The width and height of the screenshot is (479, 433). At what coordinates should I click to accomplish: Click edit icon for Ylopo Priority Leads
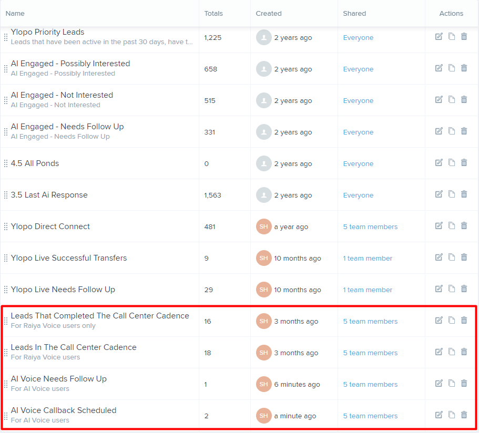439,36
